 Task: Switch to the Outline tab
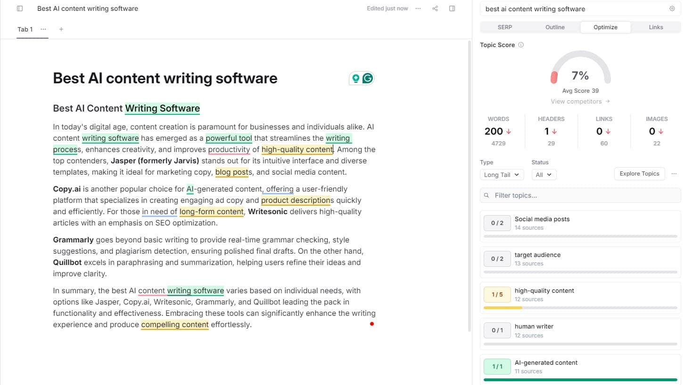555,27
